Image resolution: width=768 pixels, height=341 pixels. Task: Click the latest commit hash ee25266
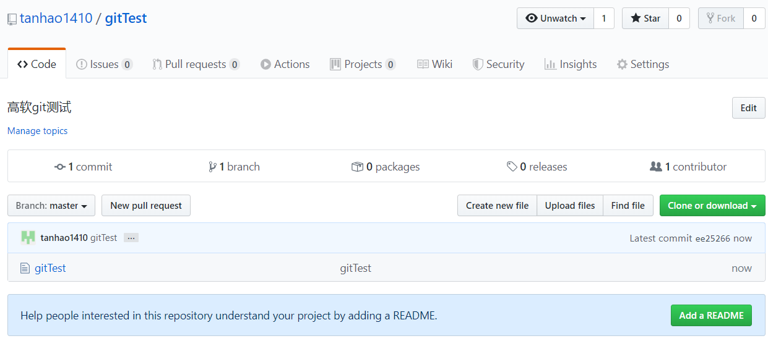point(713,238)
